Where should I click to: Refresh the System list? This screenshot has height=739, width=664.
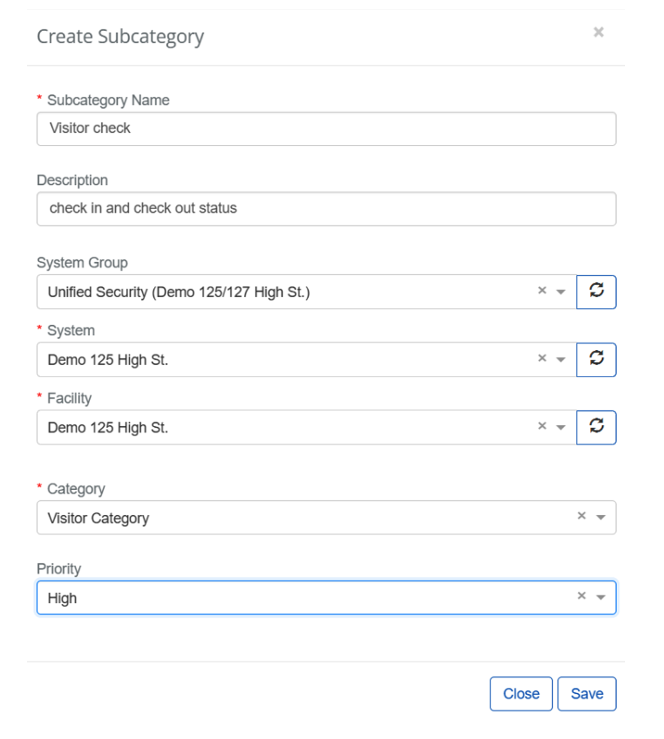click(x=596, y=359)
